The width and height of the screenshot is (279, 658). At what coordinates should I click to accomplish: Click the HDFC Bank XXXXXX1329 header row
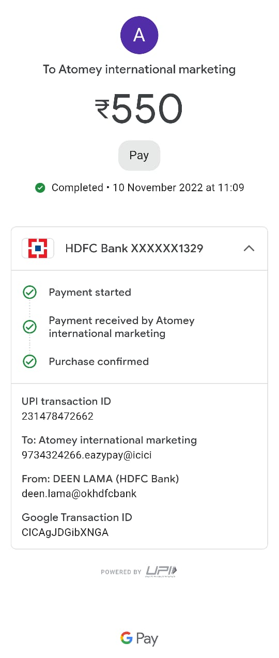[x=139, y=249]
